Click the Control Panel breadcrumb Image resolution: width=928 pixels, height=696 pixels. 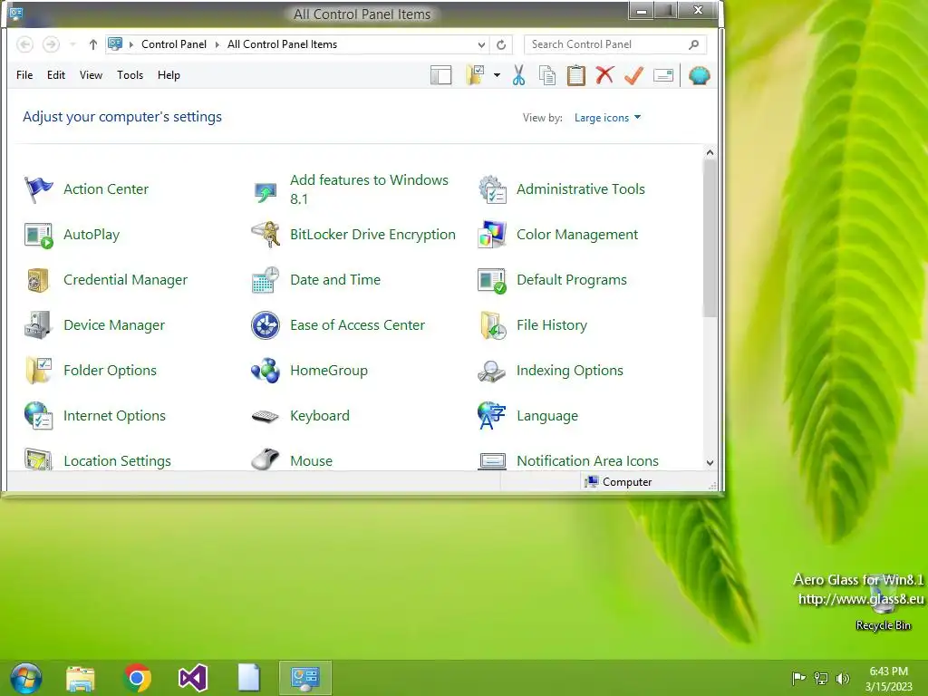pyautogui.click(x=174, y=44)
